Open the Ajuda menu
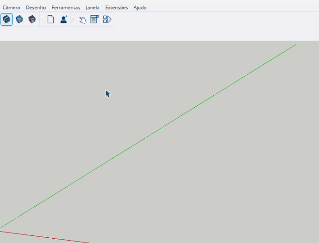The width and height of the screenshot is (319, 243). coord(140,8)
